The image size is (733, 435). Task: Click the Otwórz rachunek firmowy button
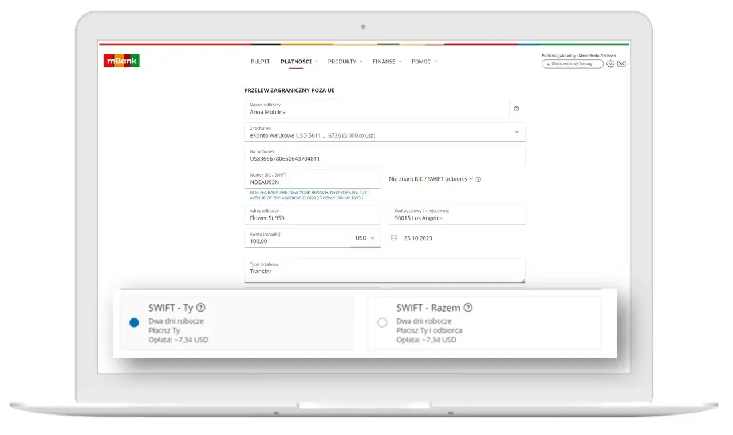click(x=572, y=65)
